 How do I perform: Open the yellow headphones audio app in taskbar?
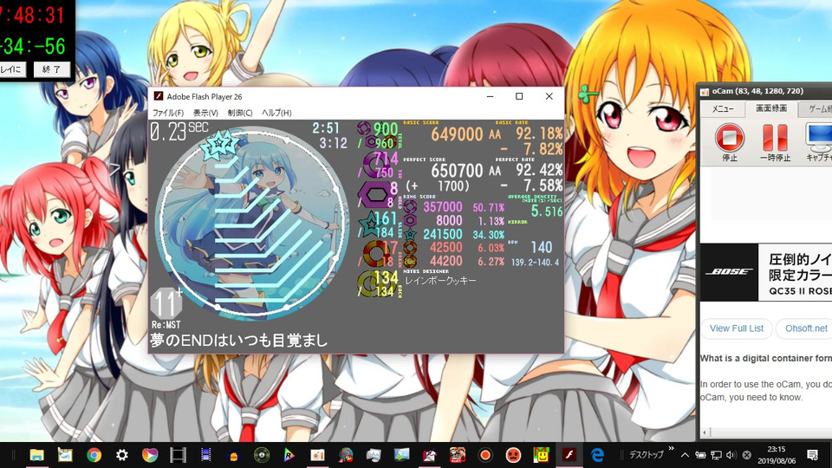coord(233,455)
